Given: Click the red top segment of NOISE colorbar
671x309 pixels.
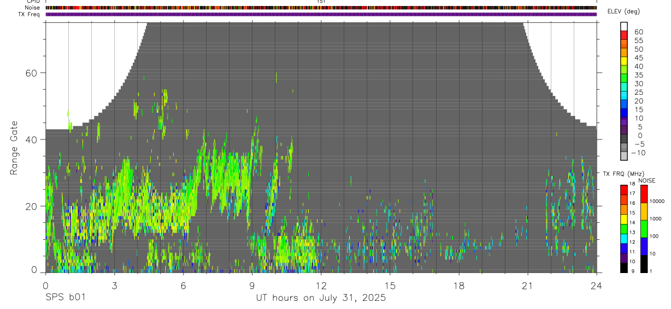Looking at the screenshot, I should [644, 194].
